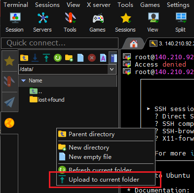Click the blue panel icon at SFTP toolbar end
This screenshot has width=194, height=193.
114,58
